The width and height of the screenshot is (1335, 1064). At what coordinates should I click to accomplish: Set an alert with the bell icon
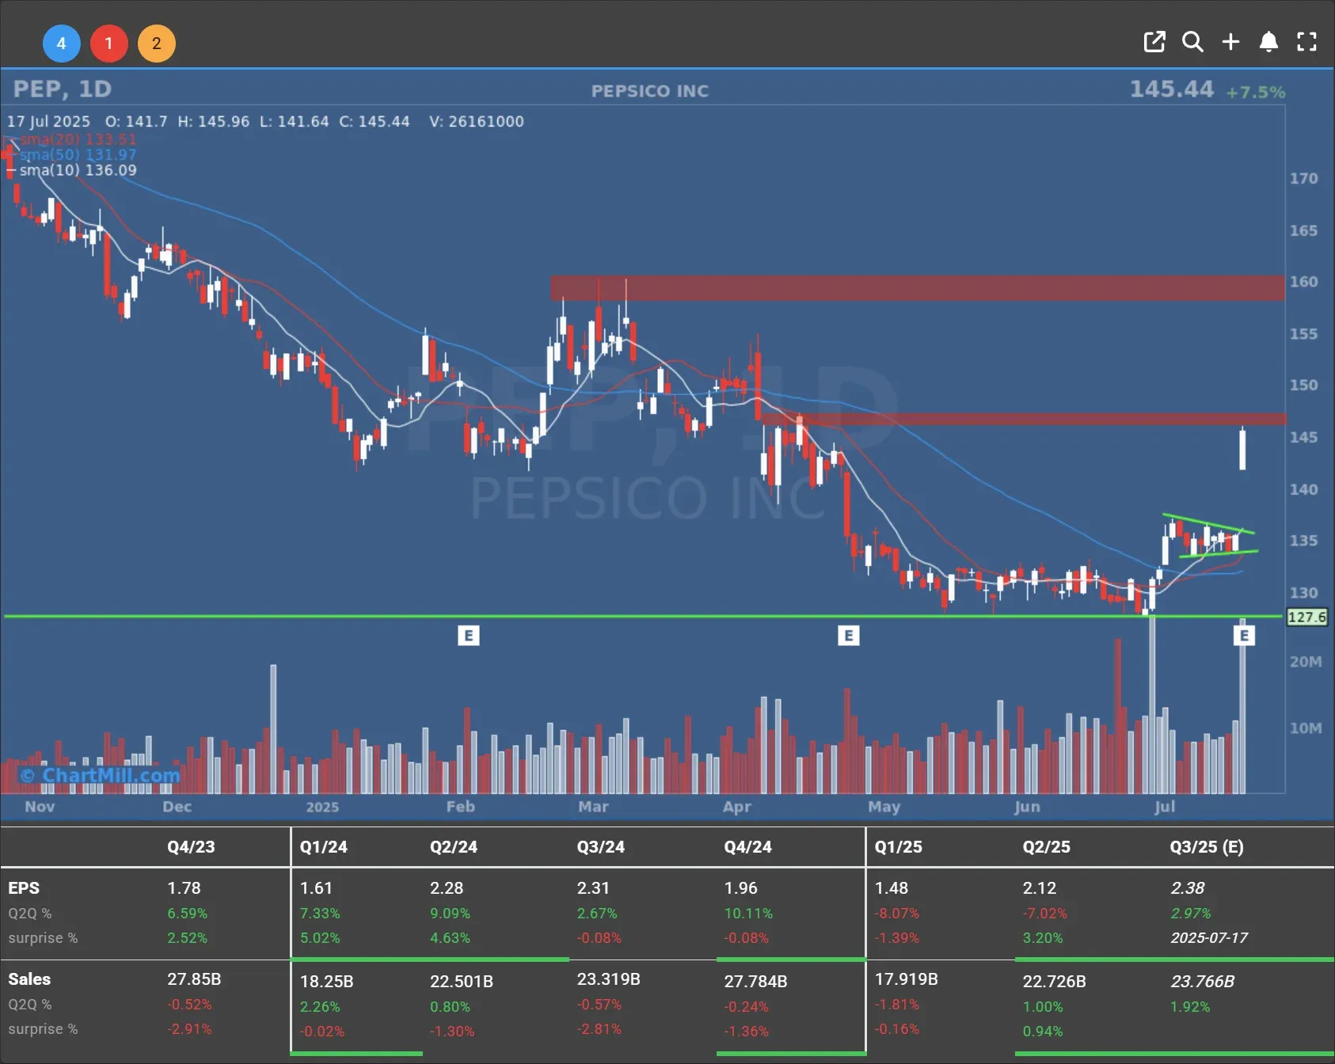1268,42
